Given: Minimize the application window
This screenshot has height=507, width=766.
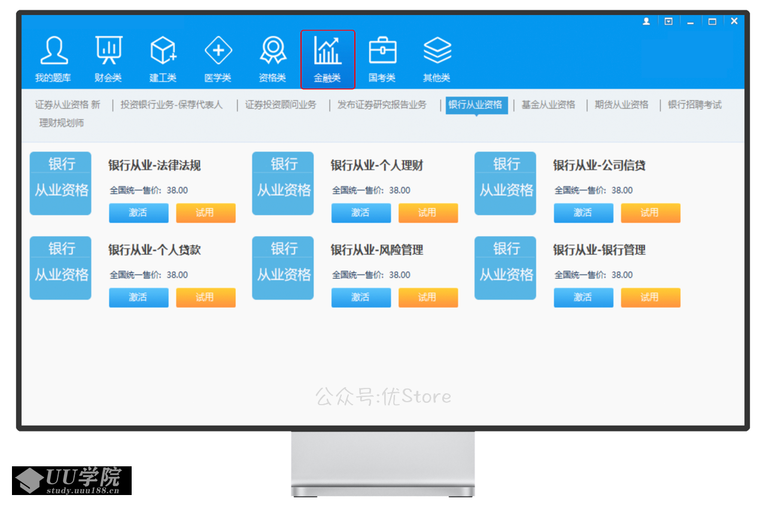Looking at the screenshot, I should point(691,22).
